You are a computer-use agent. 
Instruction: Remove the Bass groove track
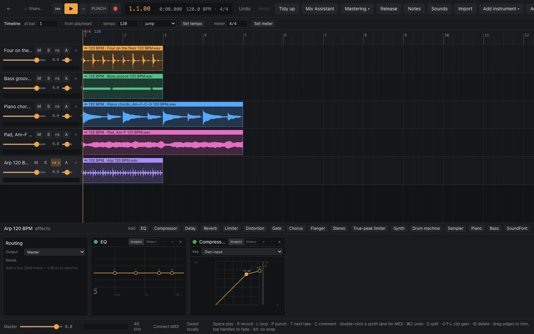coord(76,78)
